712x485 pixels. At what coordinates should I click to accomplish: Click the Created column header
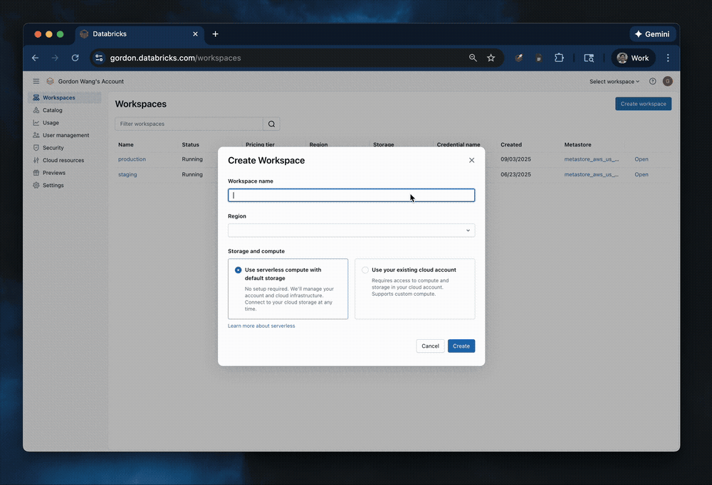point(511,145)
